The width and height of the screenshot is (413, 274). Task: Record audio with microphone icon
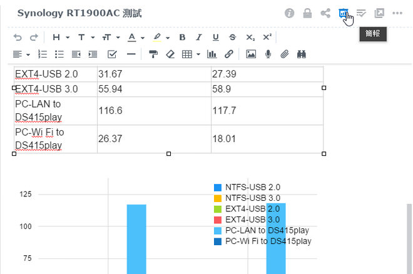pyautogui.click(x=268, y=54)
